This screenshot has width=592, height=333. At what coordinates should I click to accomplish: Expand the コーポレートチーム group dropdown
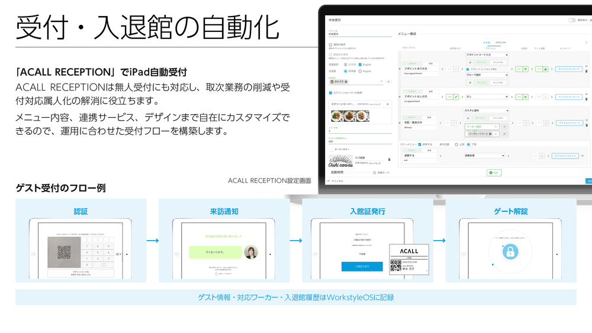point(496,134)
